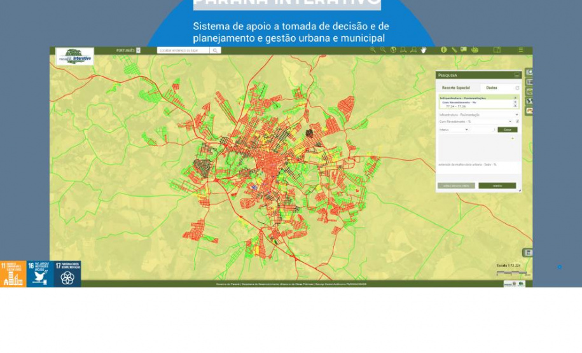
Task: Activate the info identify tool
Action: (444, 50)
